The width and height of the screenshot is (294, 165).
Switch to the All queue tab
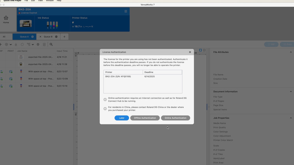[4, 37]
